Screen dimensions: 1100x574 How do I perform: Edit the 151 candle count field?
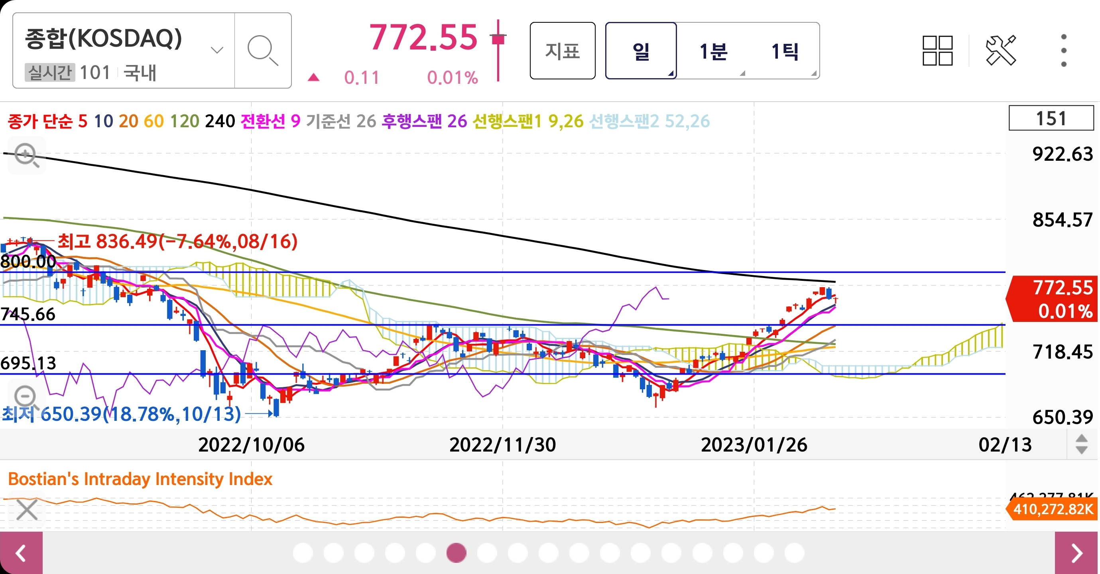(x=1051, y=118)
